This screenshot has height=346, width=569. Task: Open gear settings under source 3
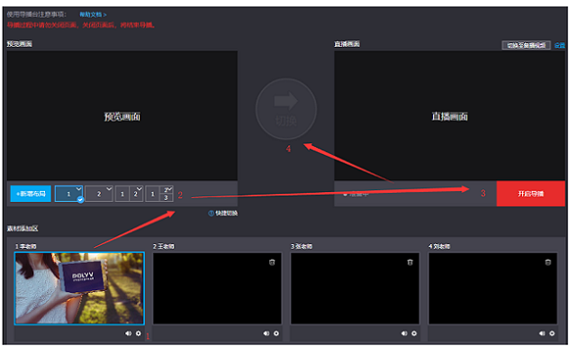(x=414, y=332)
